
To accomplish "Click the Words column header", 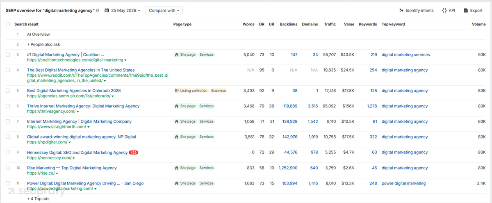I will 248,24.
